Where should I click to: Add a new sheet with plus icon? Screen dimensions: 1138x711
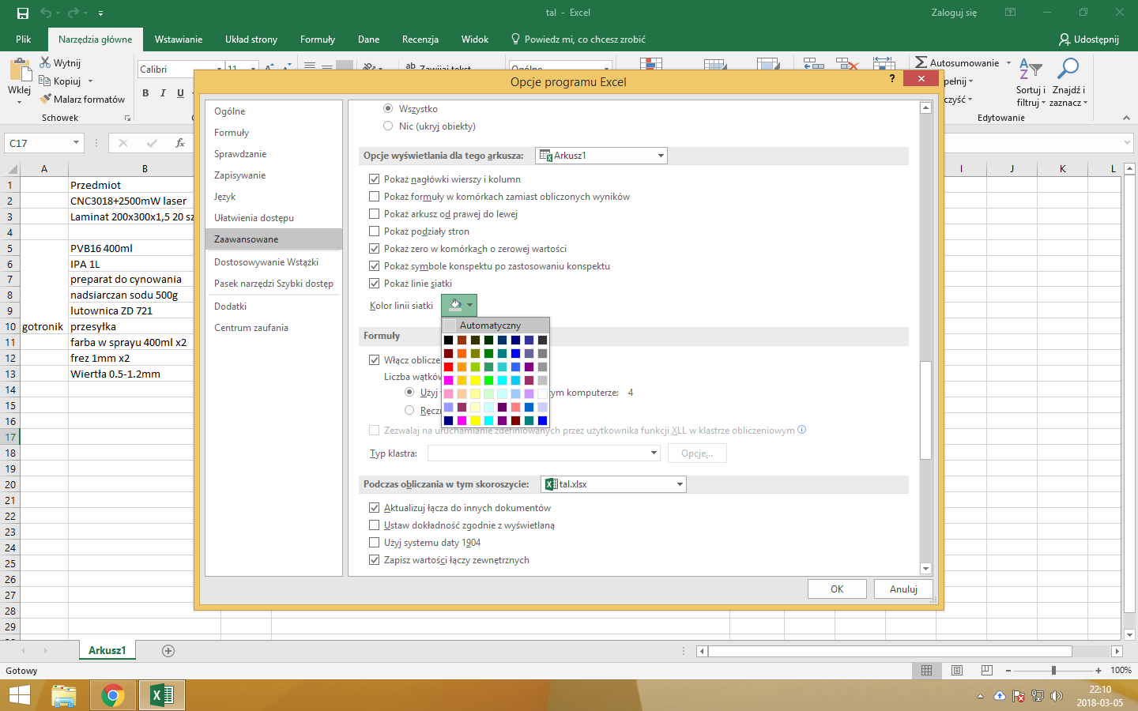click(x=168, y=651)
